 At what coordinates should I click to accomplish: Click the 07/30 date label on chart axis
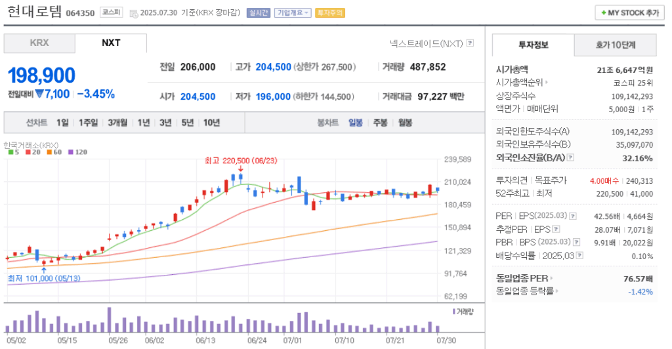[x=446, y=340]
